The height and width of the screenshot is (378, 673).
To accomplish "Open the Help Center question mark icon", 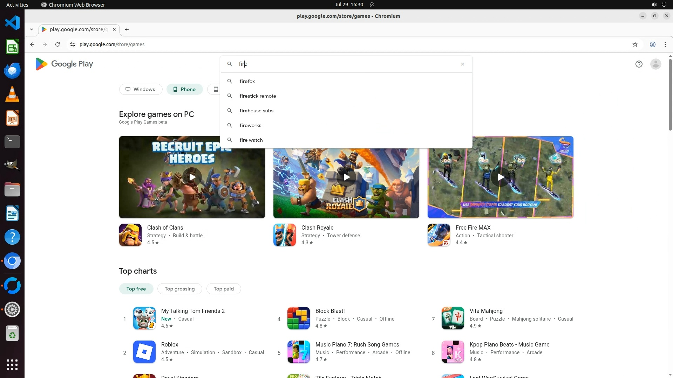I will (639, 64).
